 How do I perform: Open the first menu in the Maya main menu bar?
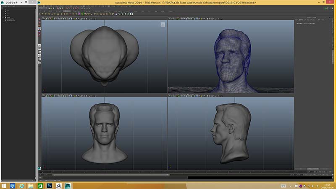click(x=40, y=6)
